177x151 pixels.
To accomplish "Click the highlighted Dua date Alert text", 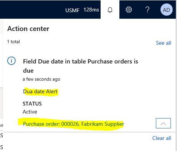I will point(40,91).
